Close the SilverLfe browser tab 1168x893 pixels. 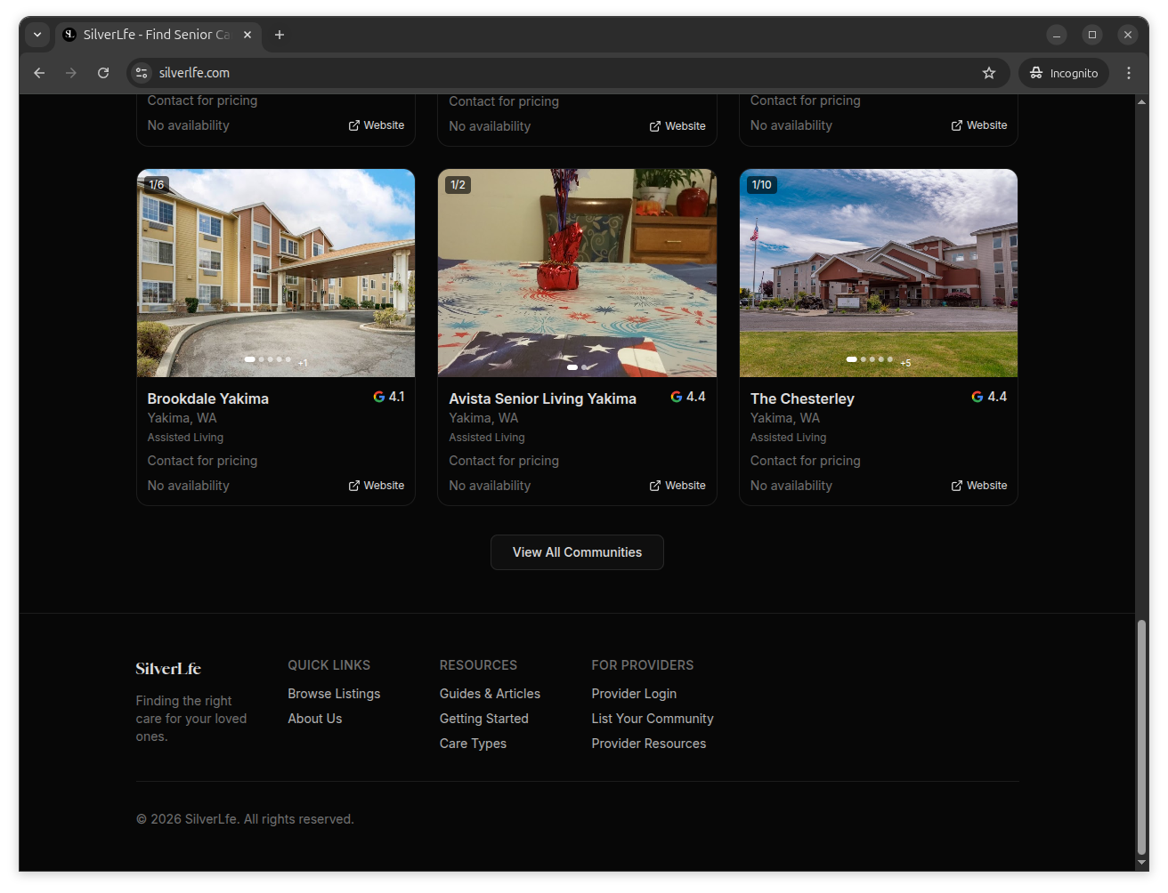point(247,35)
